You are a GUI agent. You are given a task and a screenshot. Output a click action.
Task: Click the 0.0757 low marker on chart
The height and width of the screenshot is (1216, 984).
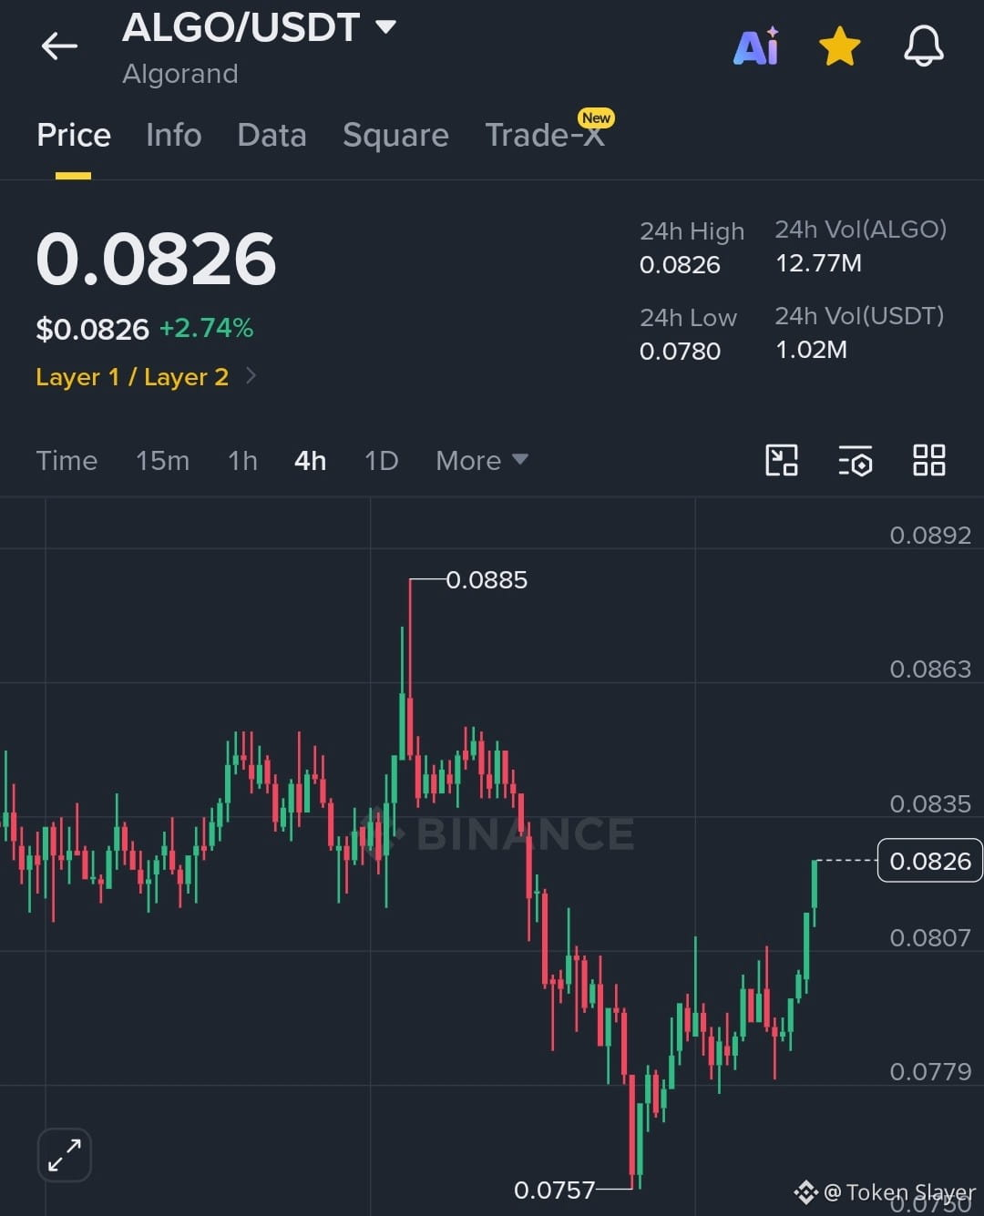(554, 1190)
